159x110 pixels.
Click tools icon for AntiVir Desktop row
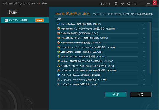point(59,80)
